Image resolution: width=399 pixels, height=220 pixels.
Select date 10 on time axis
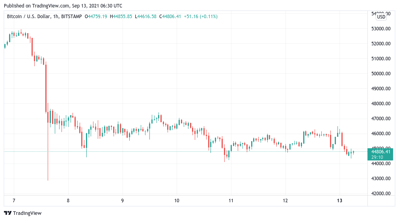click(177, 201)
